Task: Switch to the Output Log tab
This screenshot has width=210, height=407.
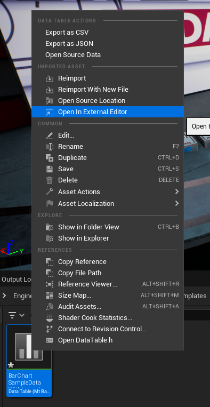Action: 16,280
